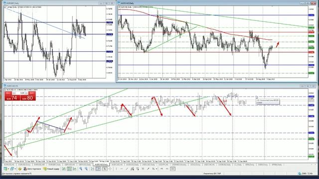319x179 pixels.
Task: Switch to the AUDUSD,Daily chart tab
Action: click(133, 165)
